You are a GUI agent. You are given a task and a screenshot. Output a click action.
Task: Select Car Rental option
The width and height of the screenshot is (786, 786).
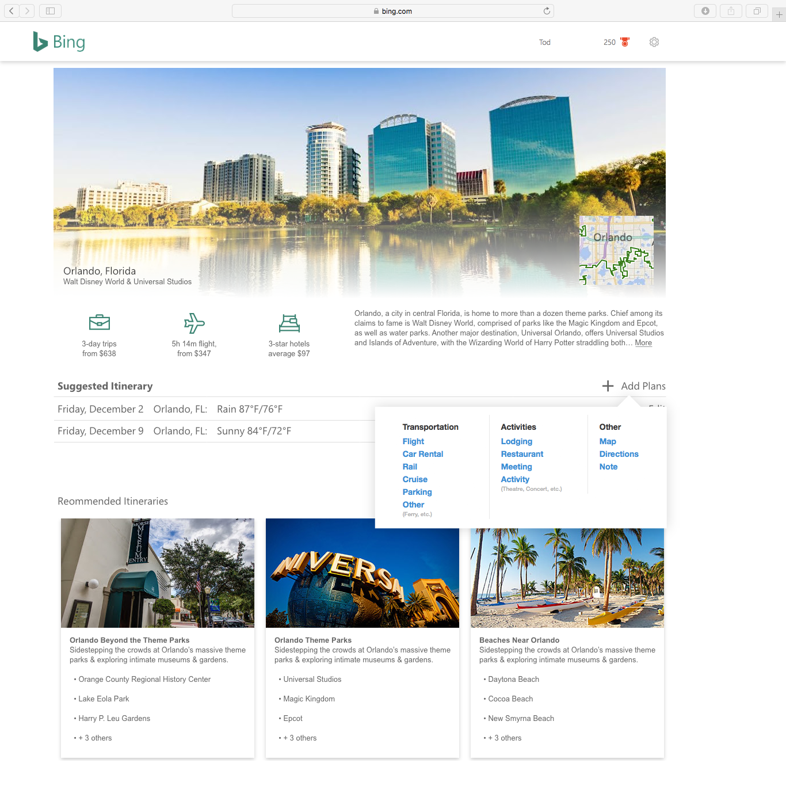423,454
